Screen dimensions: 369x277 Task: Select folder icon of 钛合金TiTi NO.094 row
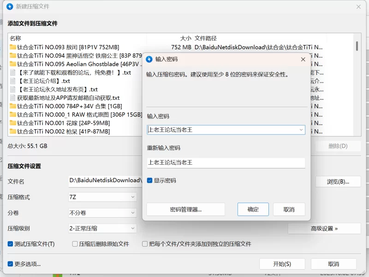[x=13, y=56]
